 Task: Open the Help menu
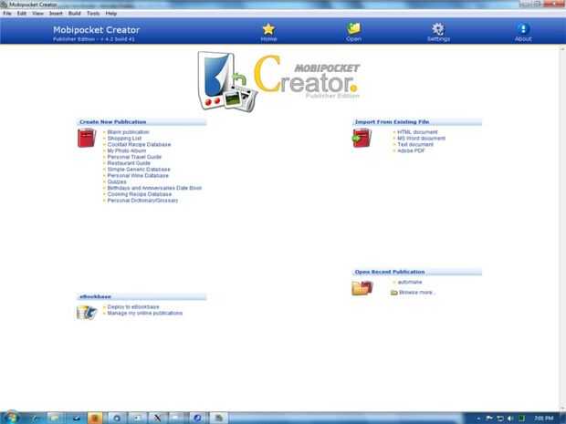tap(110, 14)
